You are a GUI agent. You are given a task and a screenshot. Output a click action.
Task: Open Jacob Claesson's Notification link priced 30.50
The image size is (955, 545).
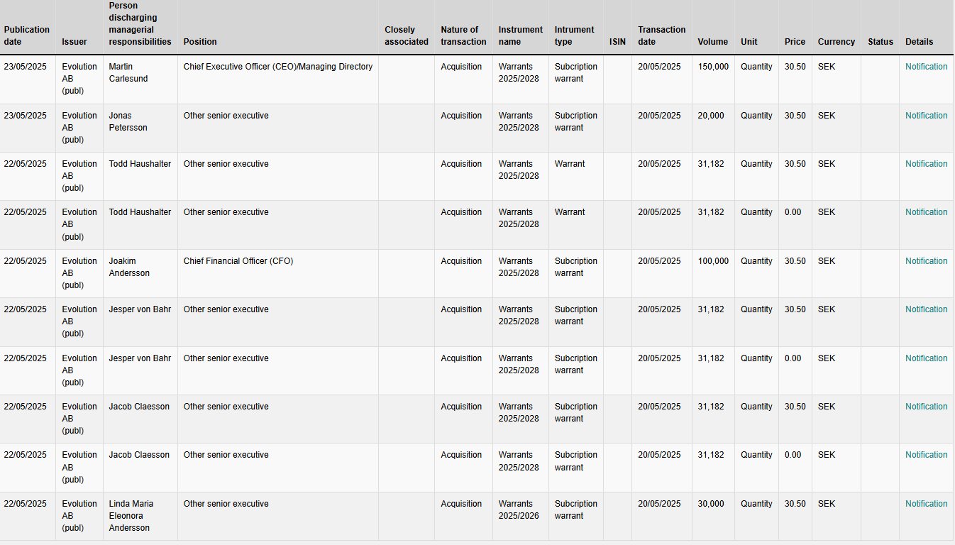[926, 407]
